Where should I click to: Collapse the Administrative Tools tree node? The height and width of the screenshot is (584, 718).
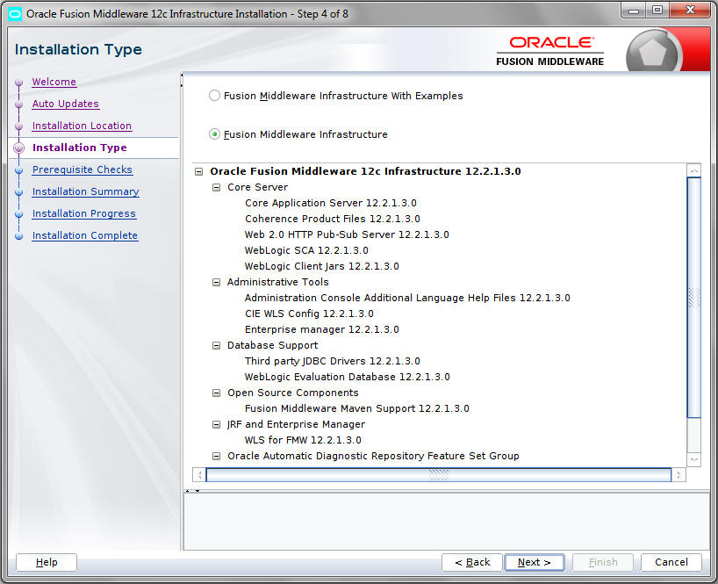pyautogui.click(x=216, y=282)
